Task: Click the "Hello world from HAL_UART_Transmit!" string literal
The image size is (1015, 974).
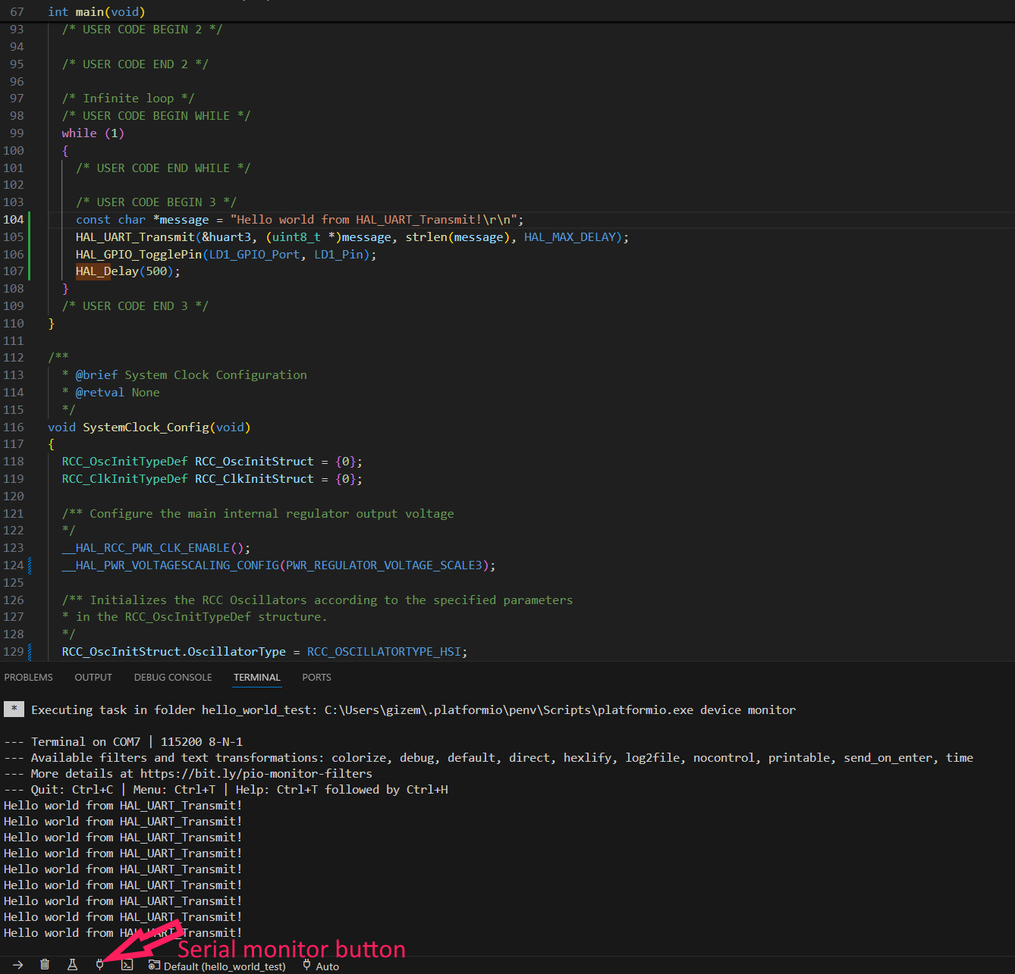Action: [374, 219]
